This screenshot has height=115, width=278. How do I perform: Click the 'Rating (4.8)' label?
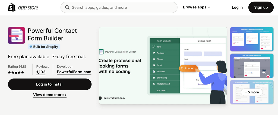[x=17, y=66]
